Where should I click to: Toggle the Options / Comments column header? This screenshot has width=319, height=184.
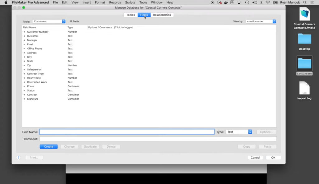click(110, 27)
